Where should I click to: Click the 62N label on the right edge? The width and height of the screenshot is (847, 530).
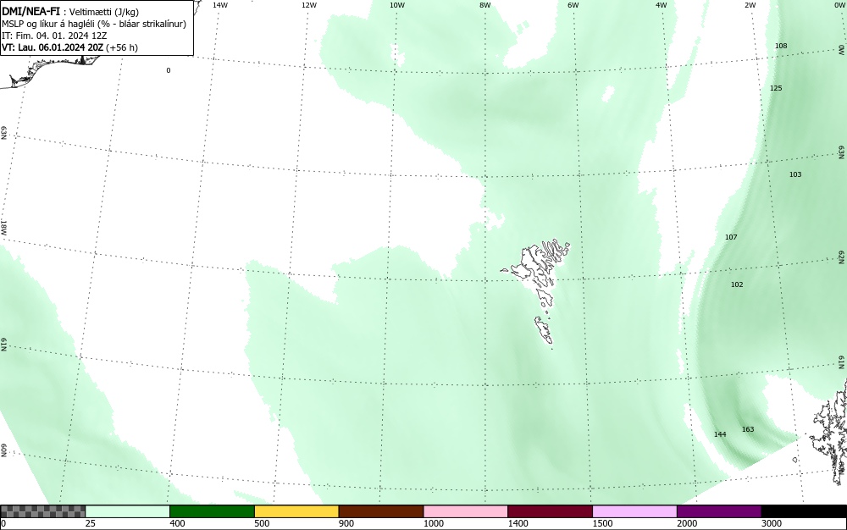coord(842,257)
